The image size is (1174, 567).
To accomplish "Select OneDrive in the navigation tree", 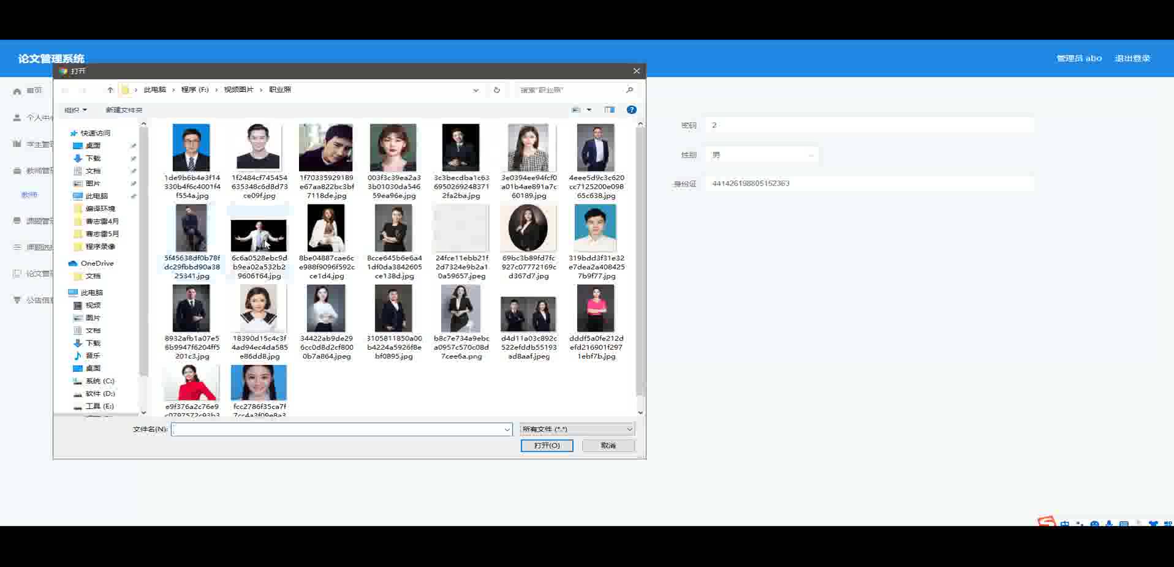I will click(x=97, y=263).
